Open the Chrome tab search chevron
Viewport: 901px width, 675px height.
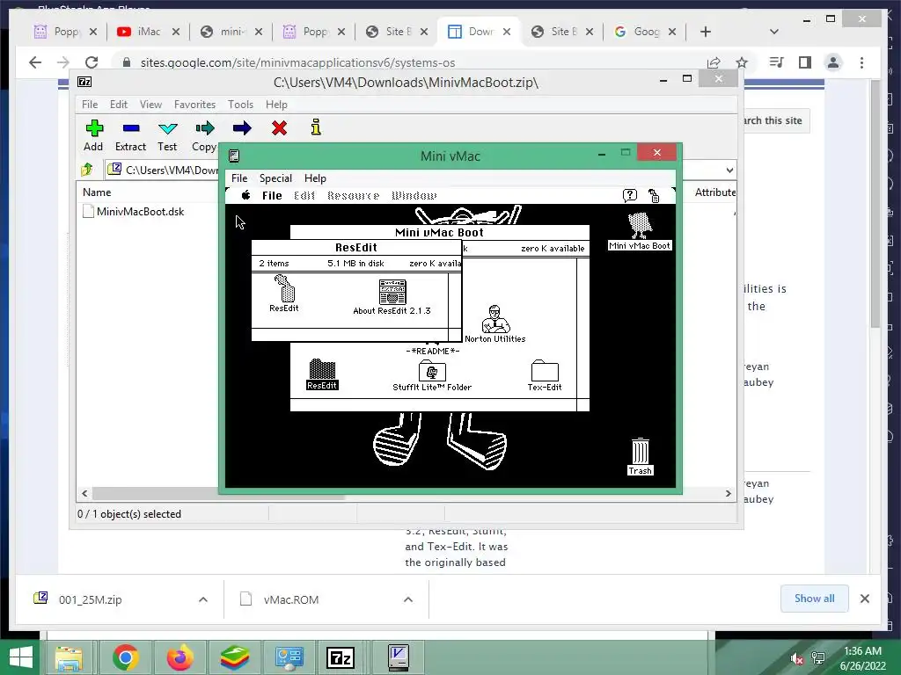coord(774,32)
